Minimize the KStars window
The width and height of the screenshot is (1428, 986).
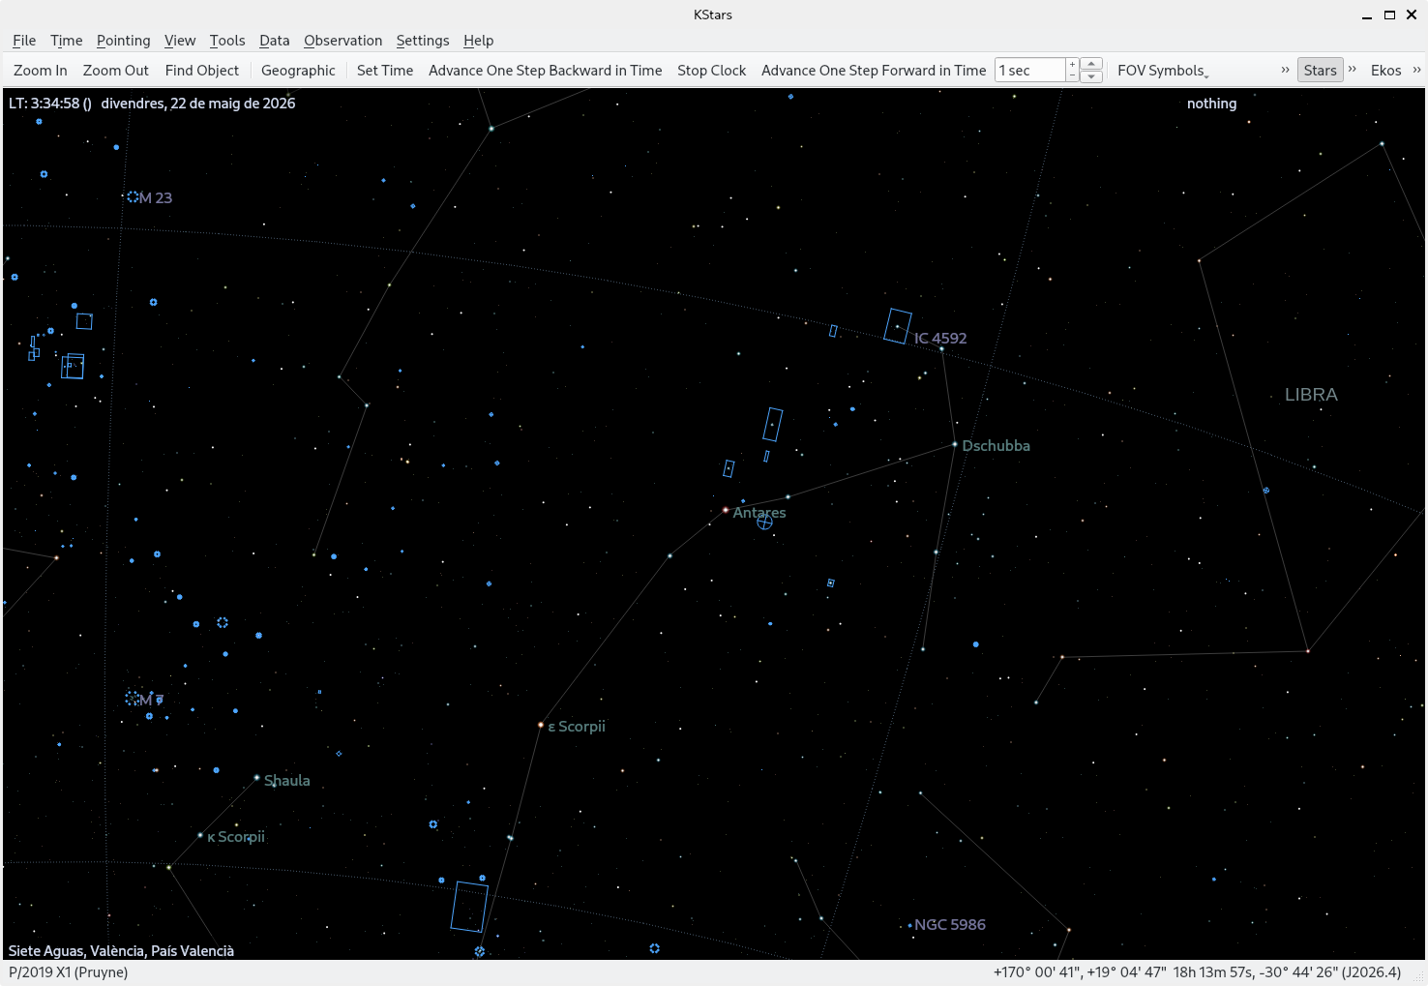1367,15
